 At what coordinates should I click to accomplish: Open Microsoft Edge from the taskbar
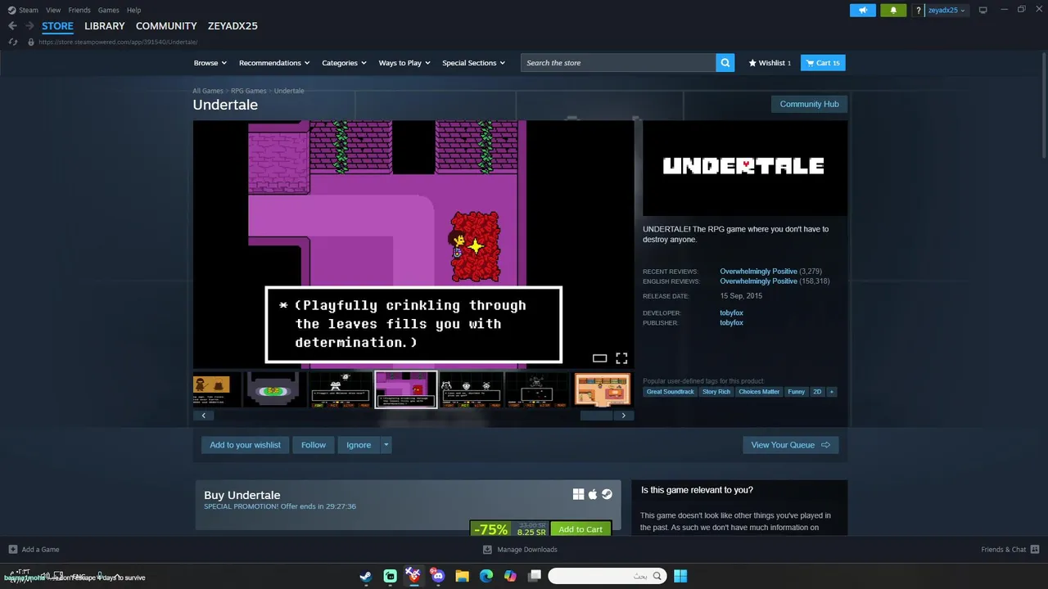click(486, 576)
